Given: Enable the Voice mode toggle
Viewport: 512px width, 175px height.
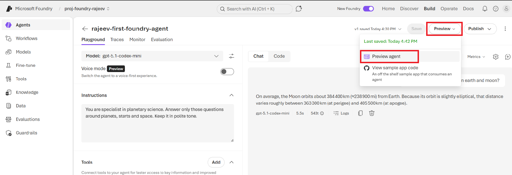Looking at the screenshot, I should (227, 72).
